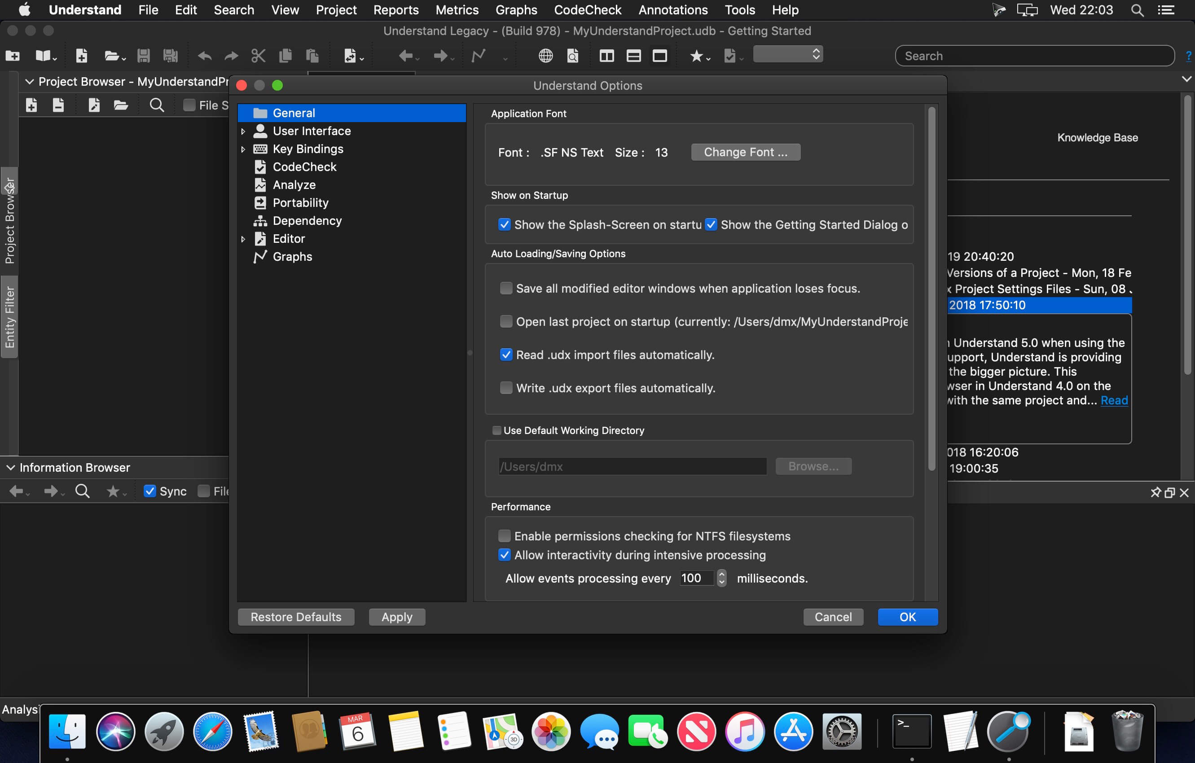
Task: Toggle Allow interactivity during intensive processing
Action: 504,555
